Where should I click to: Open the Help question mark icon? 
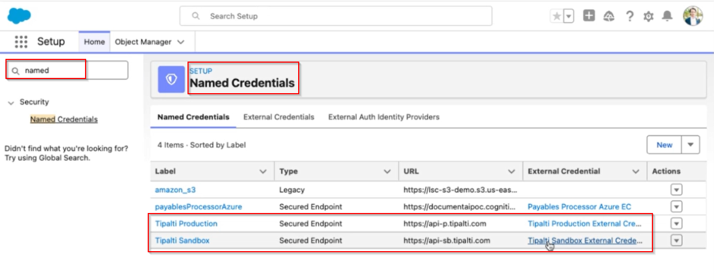click(630, 16)
